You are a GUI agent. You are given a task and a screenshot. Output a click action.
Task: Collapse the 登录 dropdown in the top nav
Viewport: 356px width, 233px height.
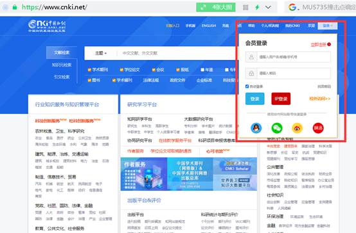328,26
